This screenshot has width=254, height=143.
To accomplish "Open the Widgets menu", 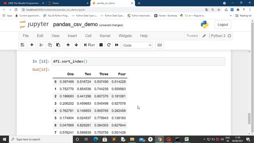I will (x=125, y=36).
